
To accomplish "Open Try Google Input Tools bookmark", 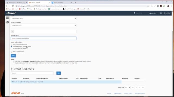I will [40, 9].
